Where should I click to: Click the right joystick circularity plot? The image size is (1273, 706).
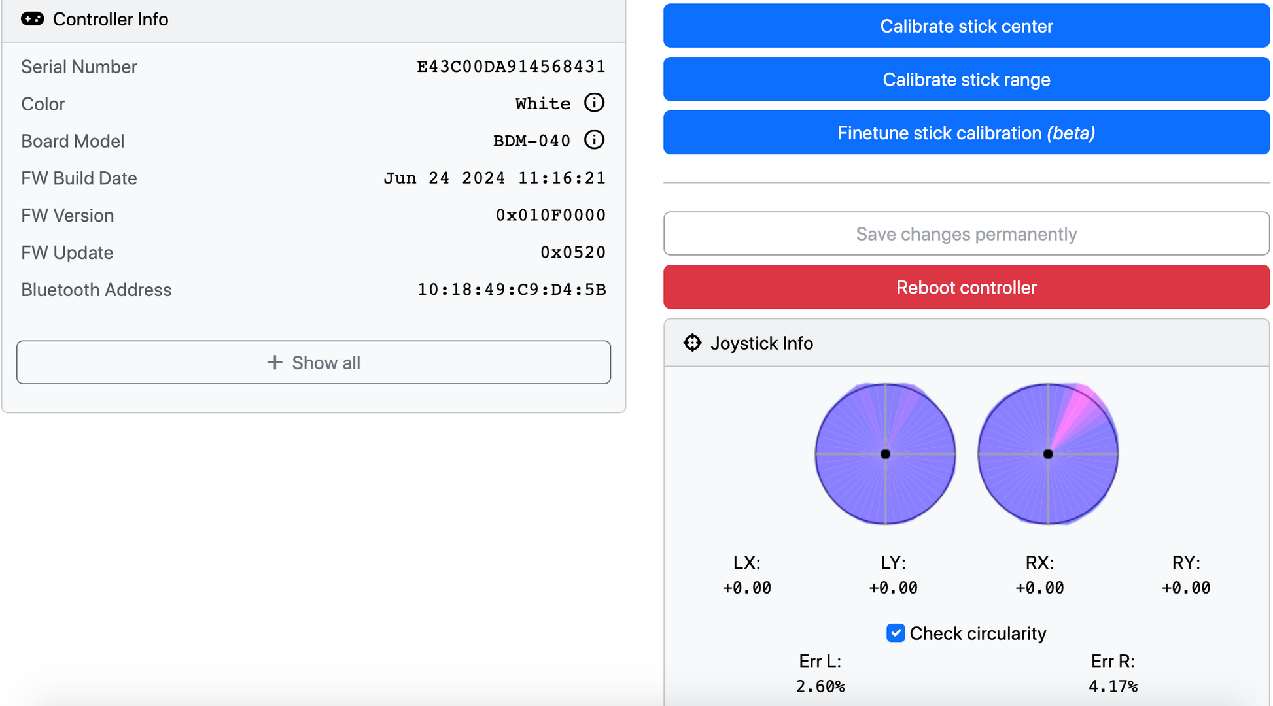pyautogui.click(x=1048, y=454)
